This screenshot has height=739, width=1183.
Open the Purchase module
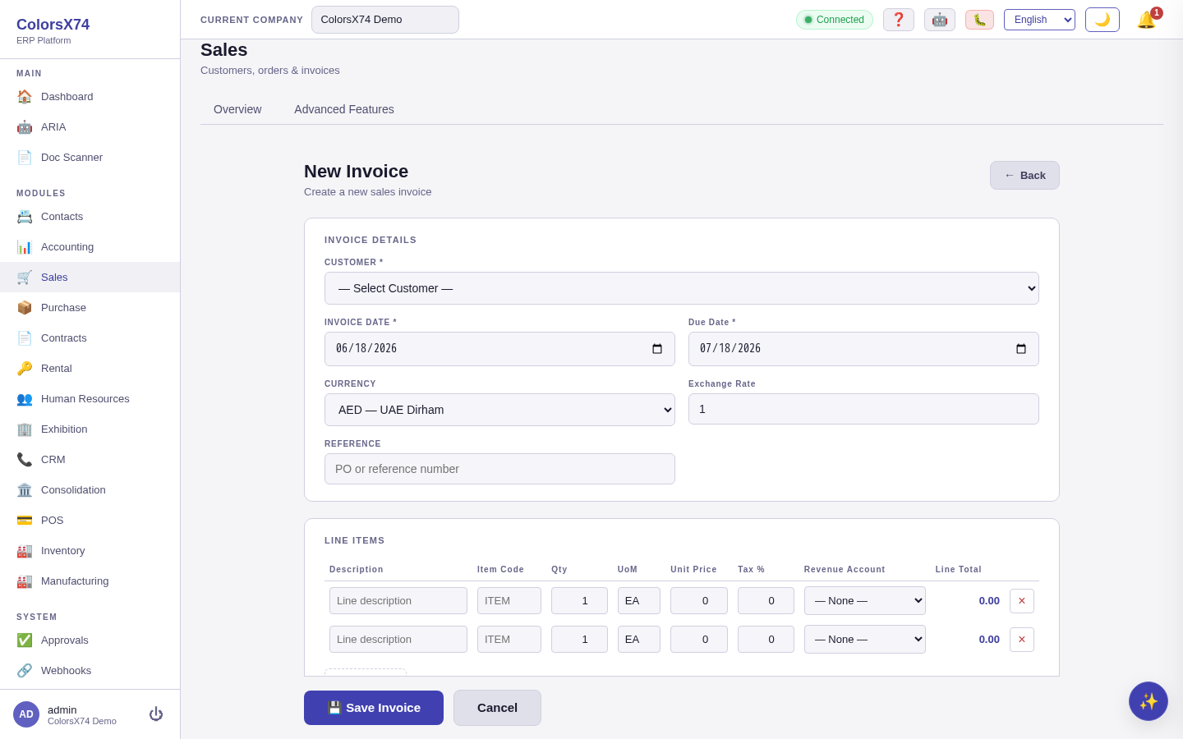(90, 307)
